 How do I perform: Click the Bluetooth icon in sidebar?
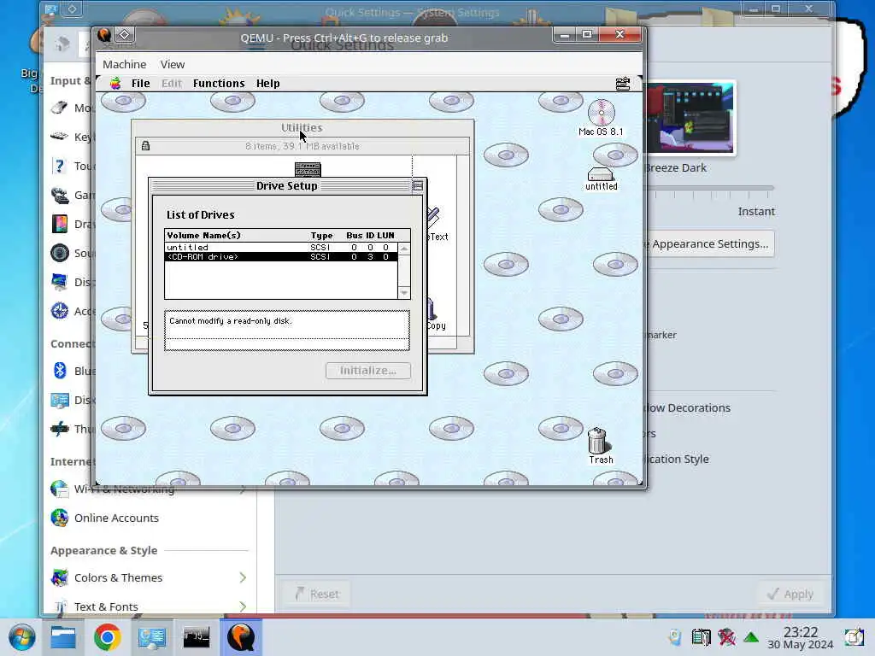pos(60,371)
